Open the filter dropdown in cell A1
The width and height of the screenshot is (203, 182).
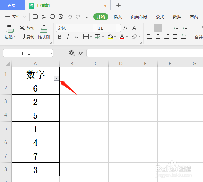57,78
